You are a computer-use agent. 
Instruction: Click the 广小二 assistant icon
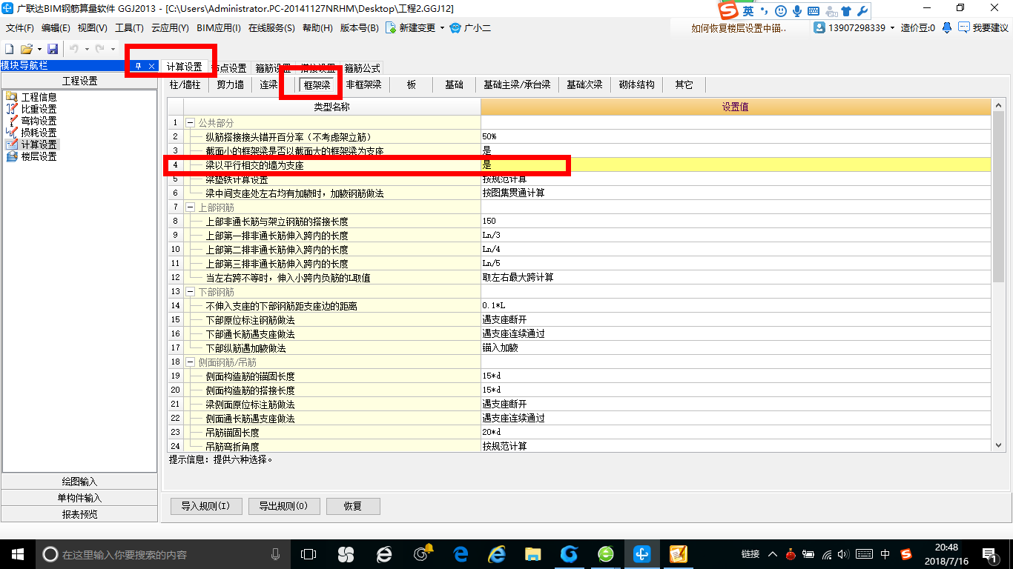pyautogui.click(x=455, y=27)
